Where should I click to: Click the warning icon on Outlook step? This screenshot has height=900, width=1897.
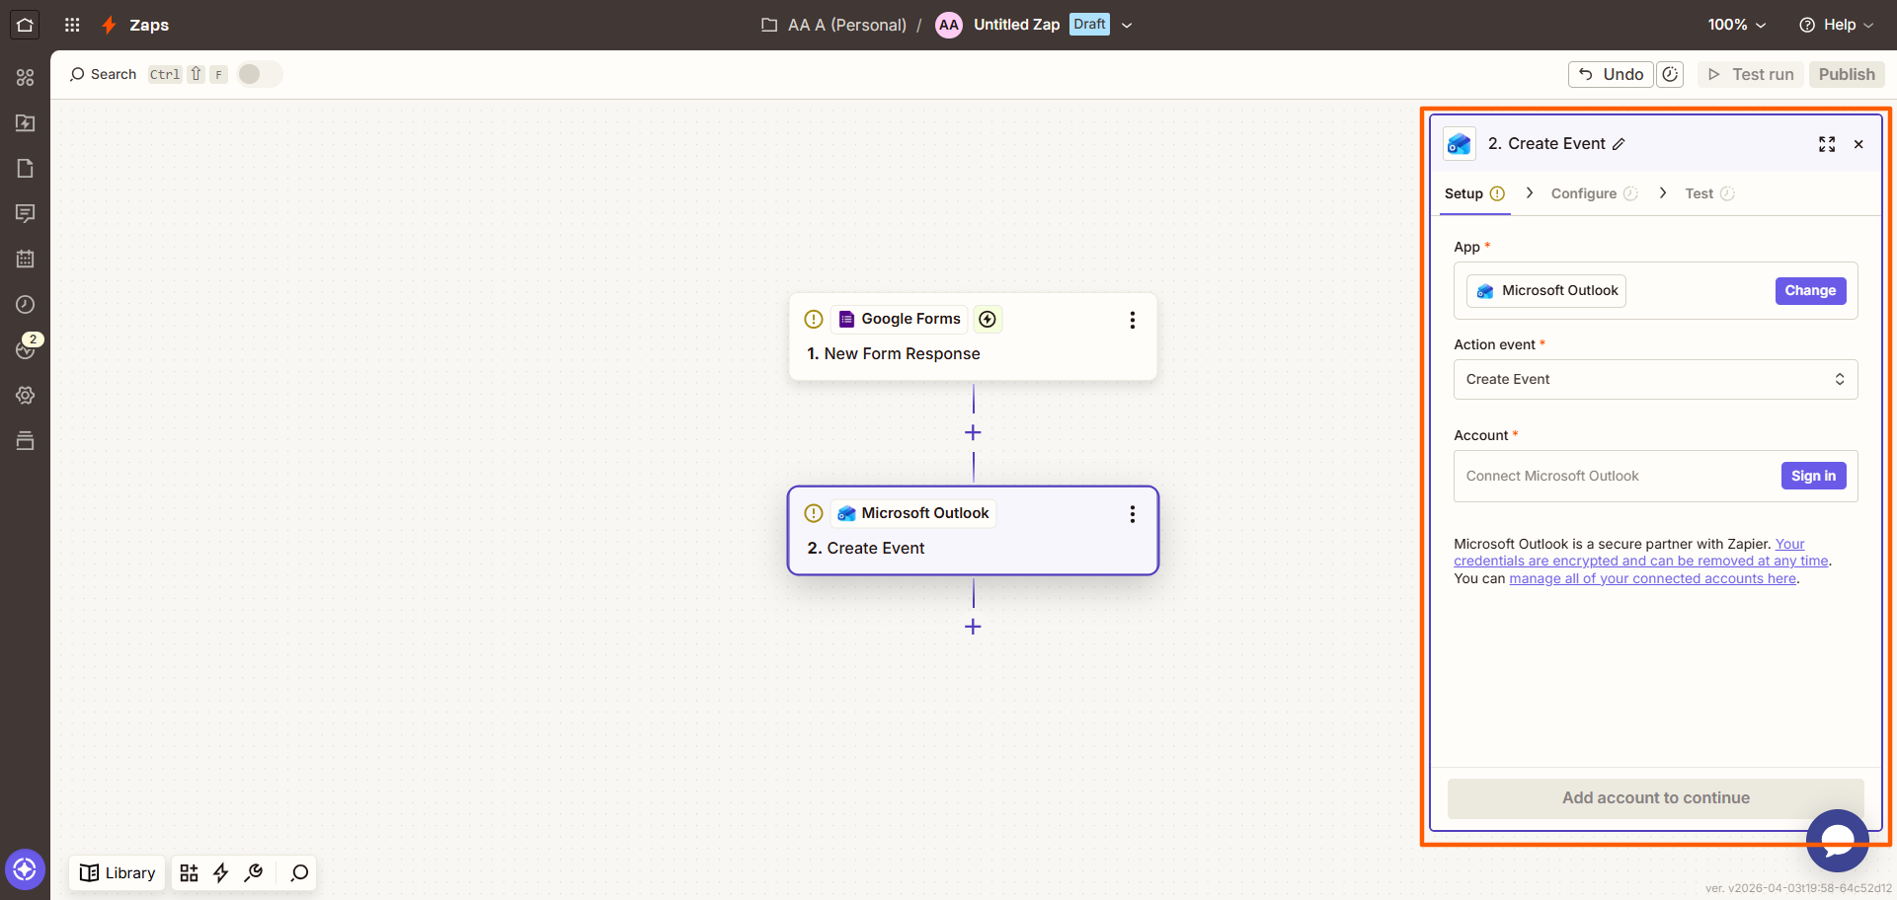[814, 513]
